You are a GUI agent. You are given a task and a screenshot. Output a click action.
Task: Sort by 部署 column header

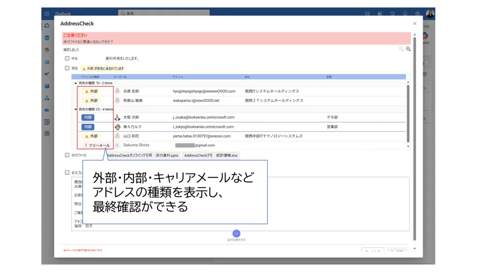click(329, 77)
